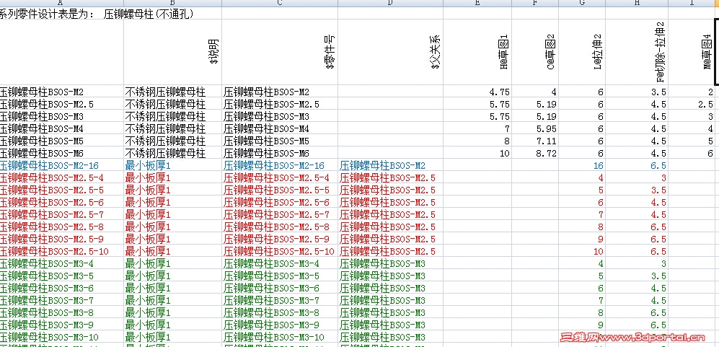Select the M@草图4 header cell
The image size is (719, 347).
click(692, 51)
